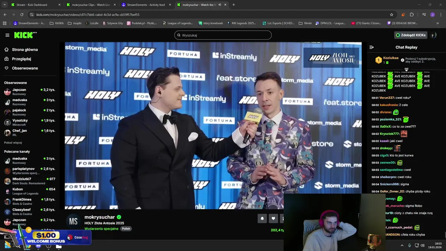Open Rift Legends 2025 bookmark
446x251 pixels.
241,23
